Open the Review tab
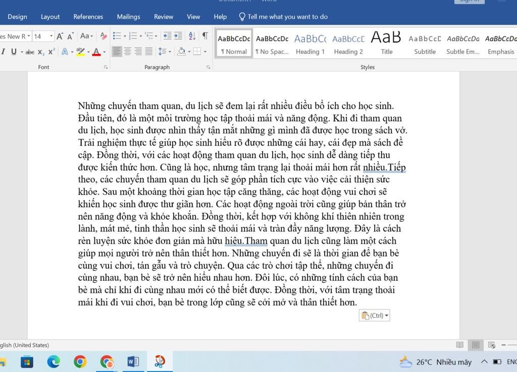The image size is (517, 372). [x=164, y=17]
